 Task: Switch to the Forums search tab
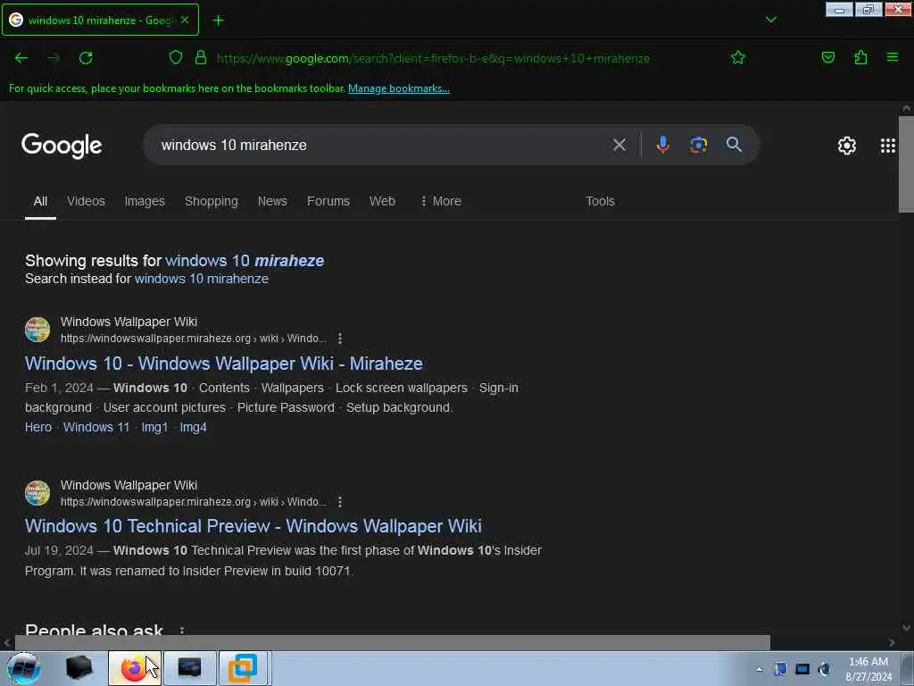click(x=328, y=201)
